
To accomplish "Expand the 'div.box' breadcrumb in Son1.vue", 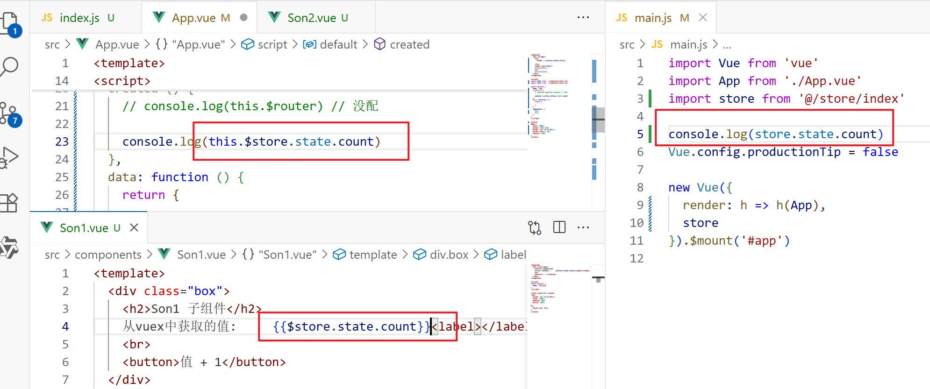I will click(449, 255).
